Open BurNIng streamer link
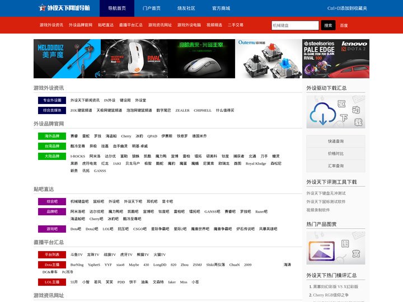This screenshot has height=302, width=403. [77, 265]
